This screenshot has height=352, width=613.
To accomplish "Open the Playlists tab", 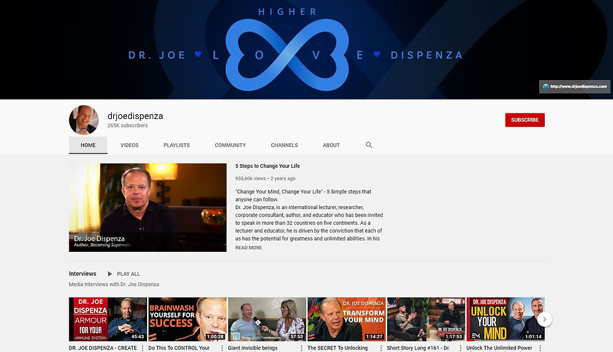I will coord(176,145).
